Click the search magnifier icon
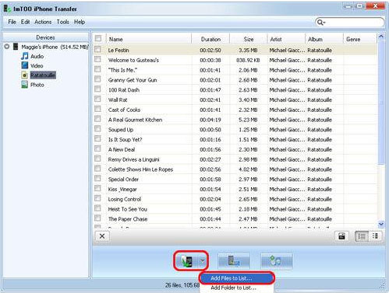The width and height of the screenshot is (389, 293). (320, 23)
